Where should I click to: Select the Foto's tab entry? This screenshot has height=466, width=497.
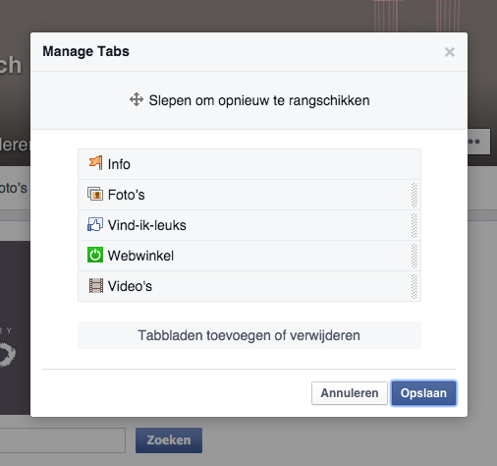point(249,195)
